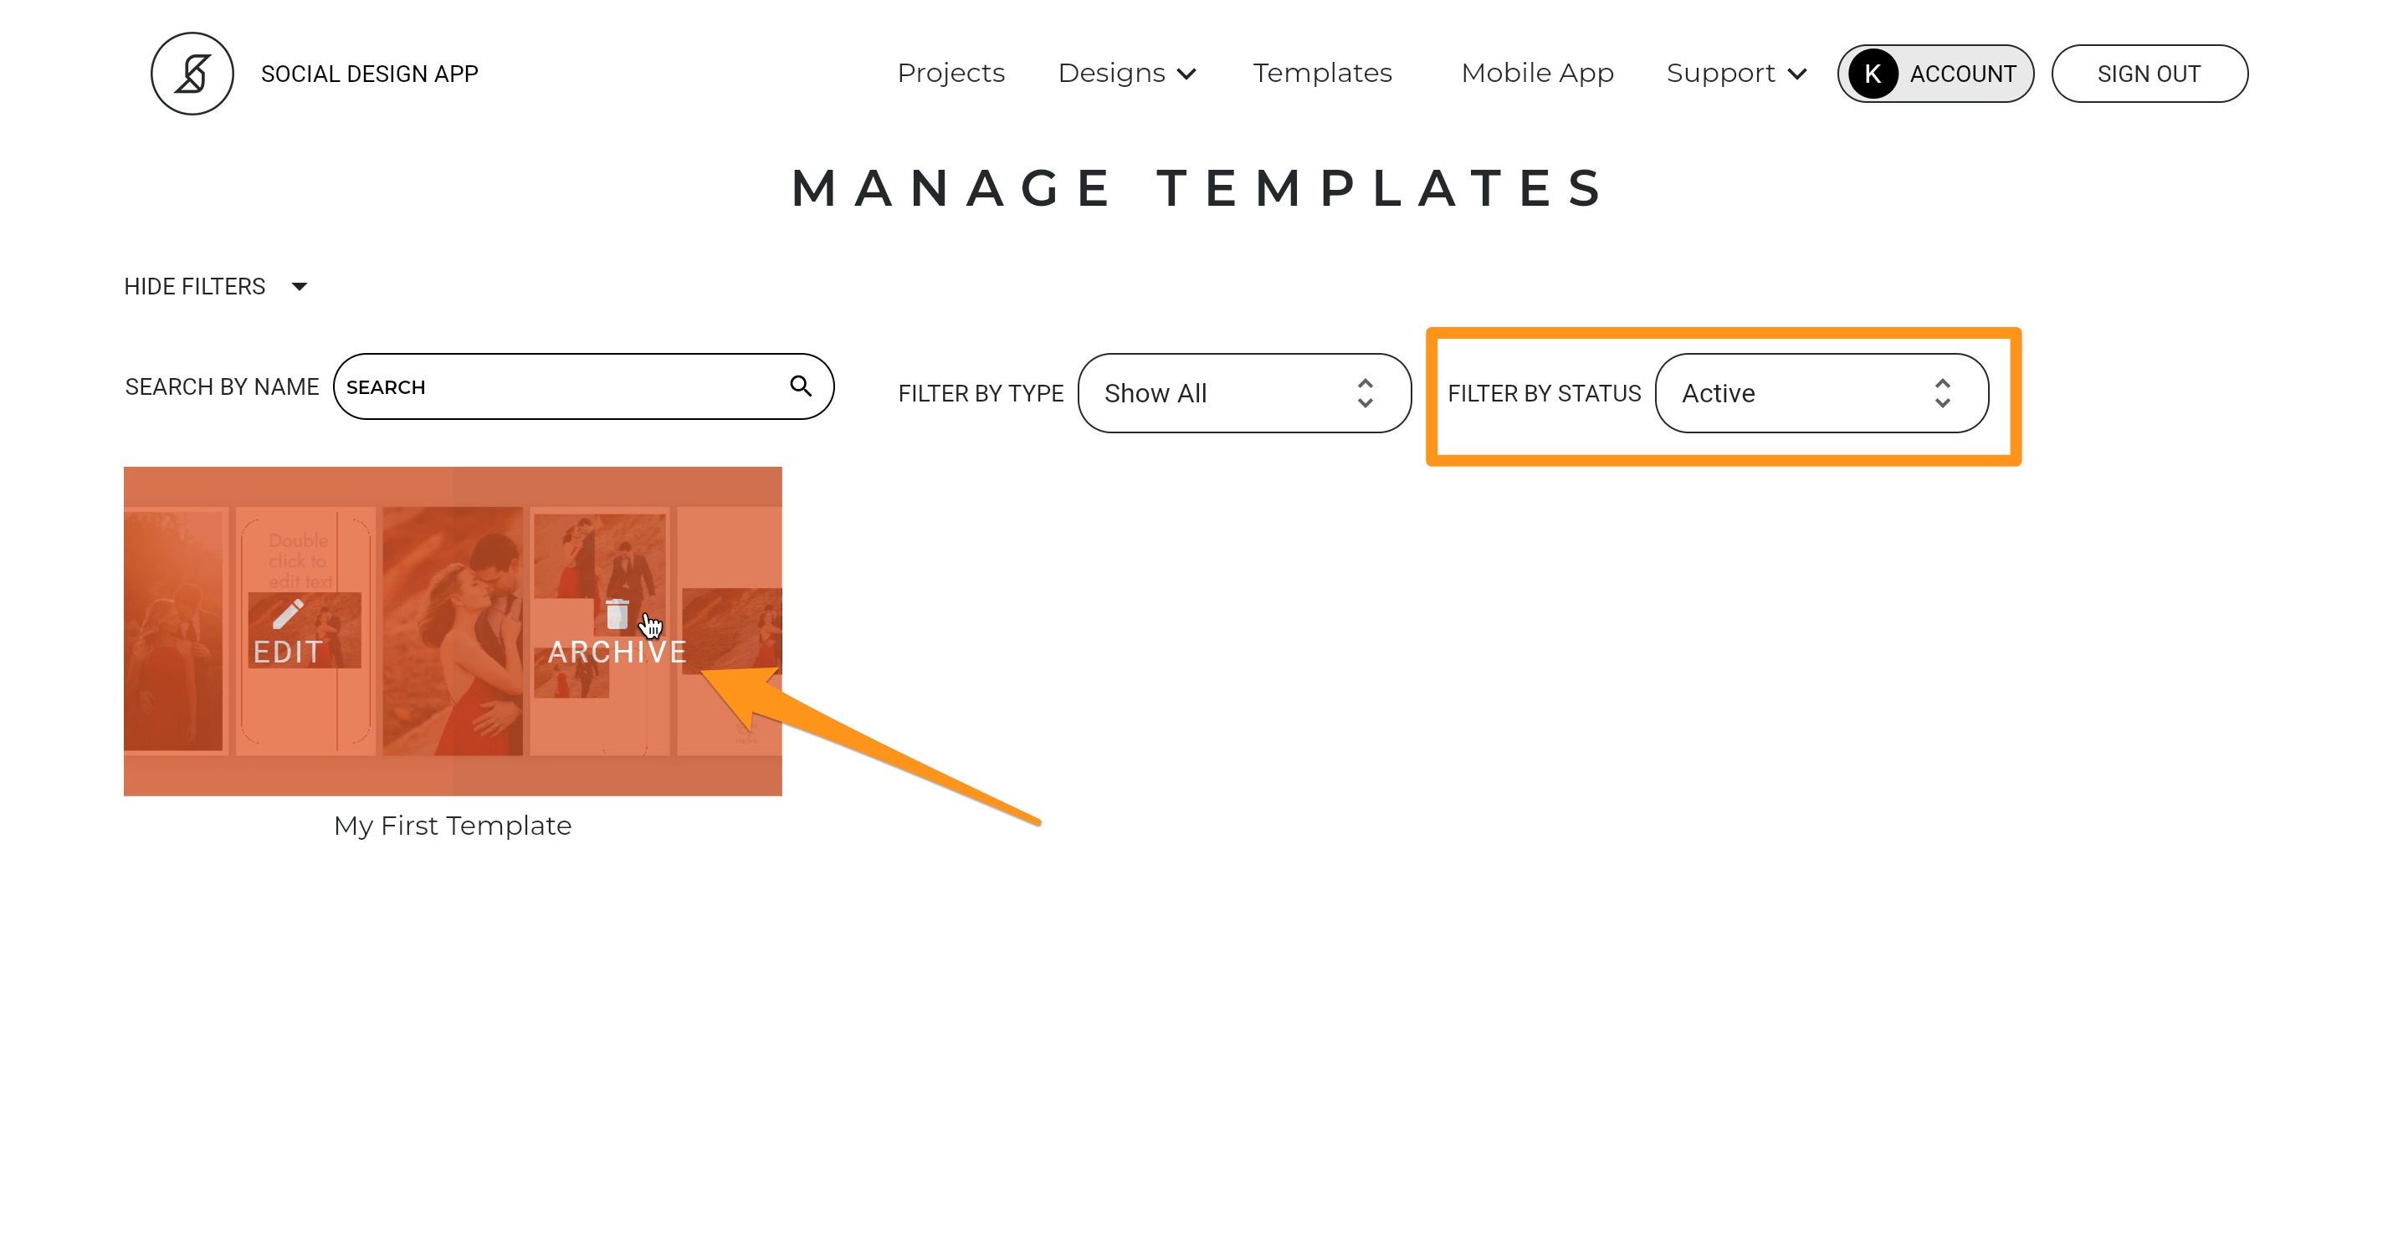
Task: Focus the Search by Name field
Action: [x=583, y=386]
